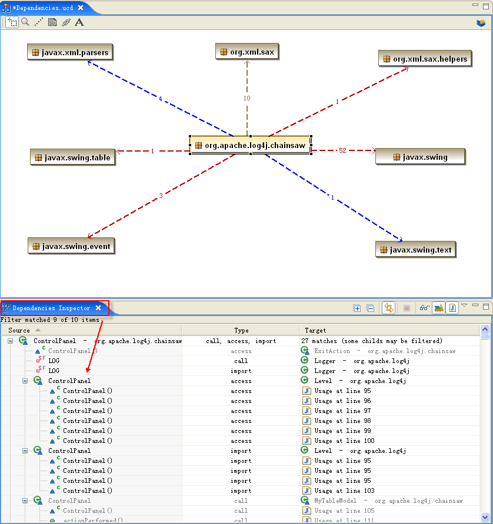
Task: Sort by the Type column header
Action: pyautogui.click(x=241, y=330)
